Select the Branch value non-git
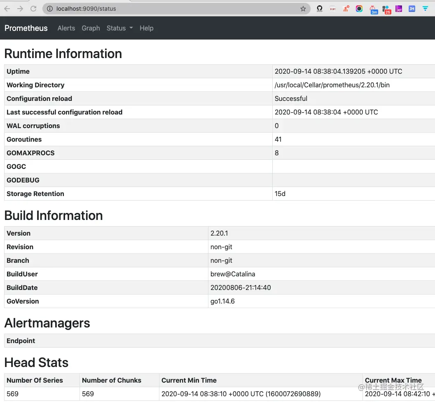The width and height of the screenshot is (435, 402). pyautogui.click(x=221, y=260)
